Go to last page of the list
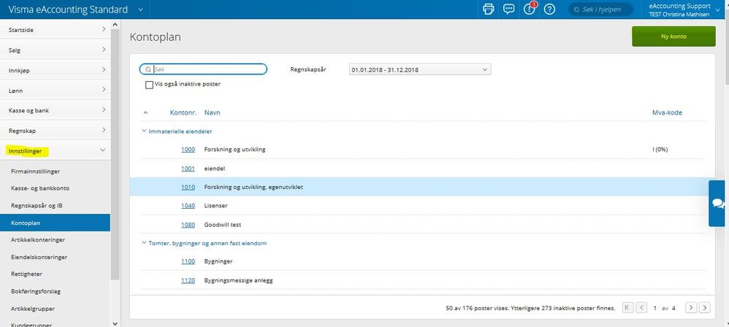 pos(705,307)
